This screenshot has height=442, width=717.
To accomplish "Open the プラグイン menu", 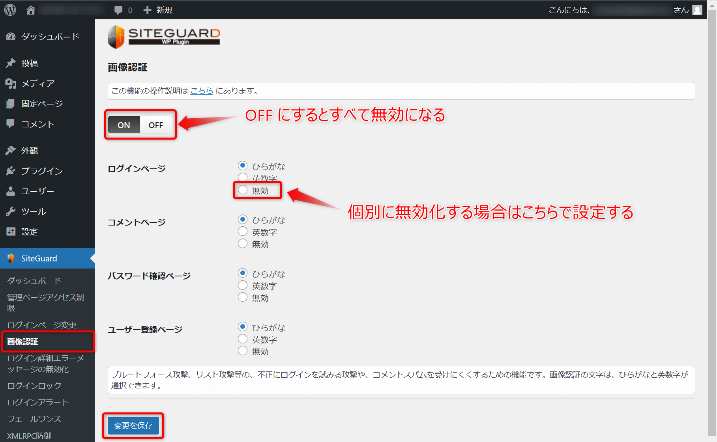I will [47, 171].
